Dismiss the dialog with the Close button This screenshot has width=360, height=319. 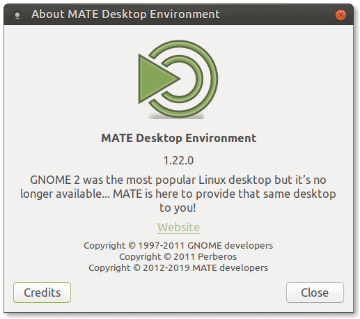315,293
